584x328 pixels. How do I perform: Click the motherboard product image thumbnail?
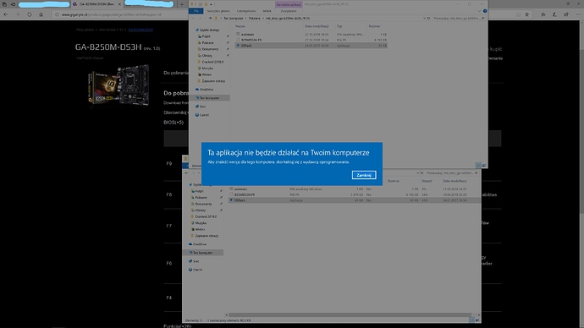(118, 85)
